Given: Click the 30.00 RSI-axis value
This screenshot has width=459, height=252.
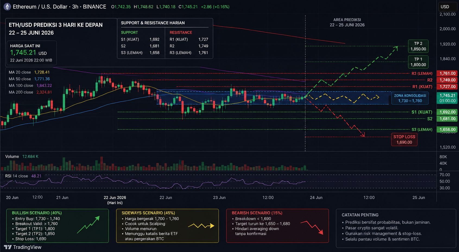Looking at the screenshot, I should click(x=445, y=188).
